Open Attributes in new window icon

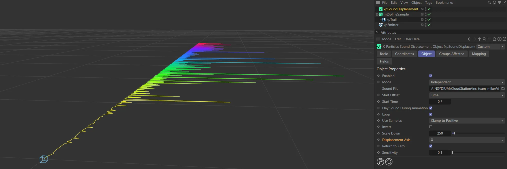coord(504,39)
